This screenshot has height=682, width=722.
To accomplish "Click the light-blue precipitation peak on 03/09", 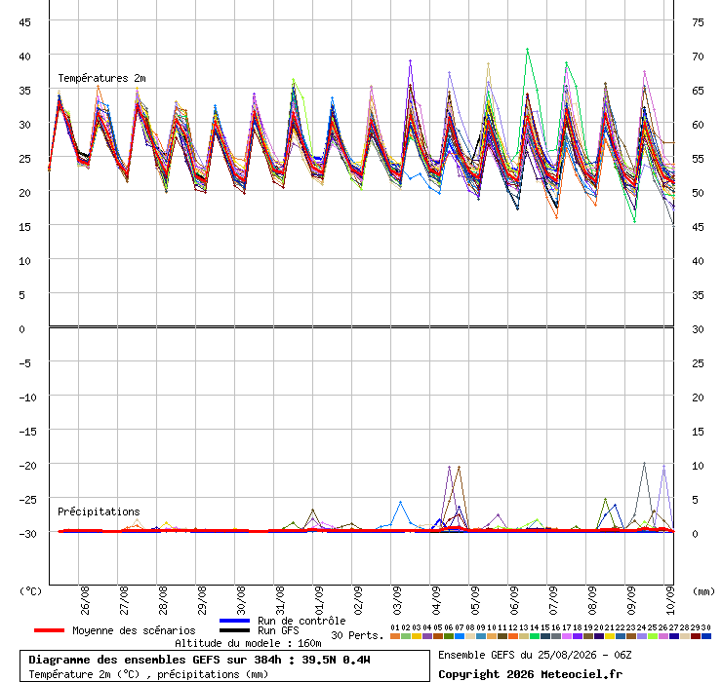I will tap(401, 502).
